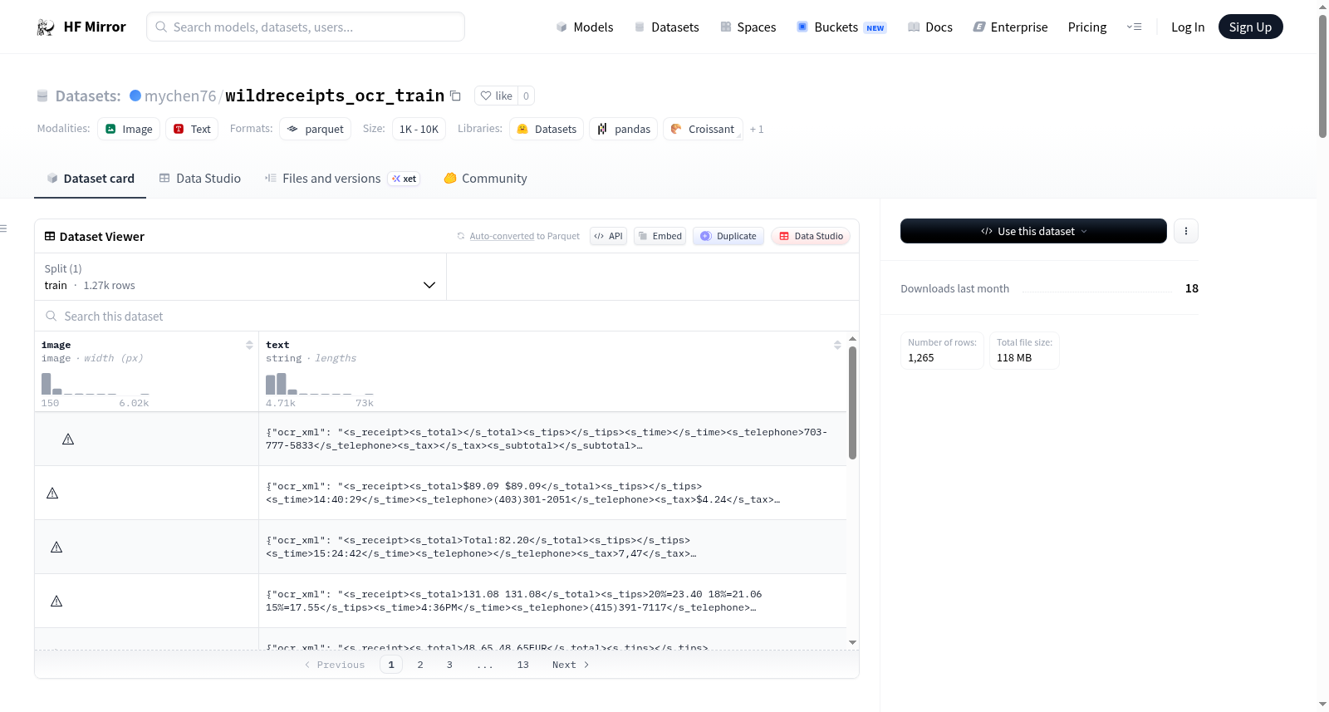Click the image width histogram
The width and height of the screenshot is (1329, 712).
click(96, 383)
